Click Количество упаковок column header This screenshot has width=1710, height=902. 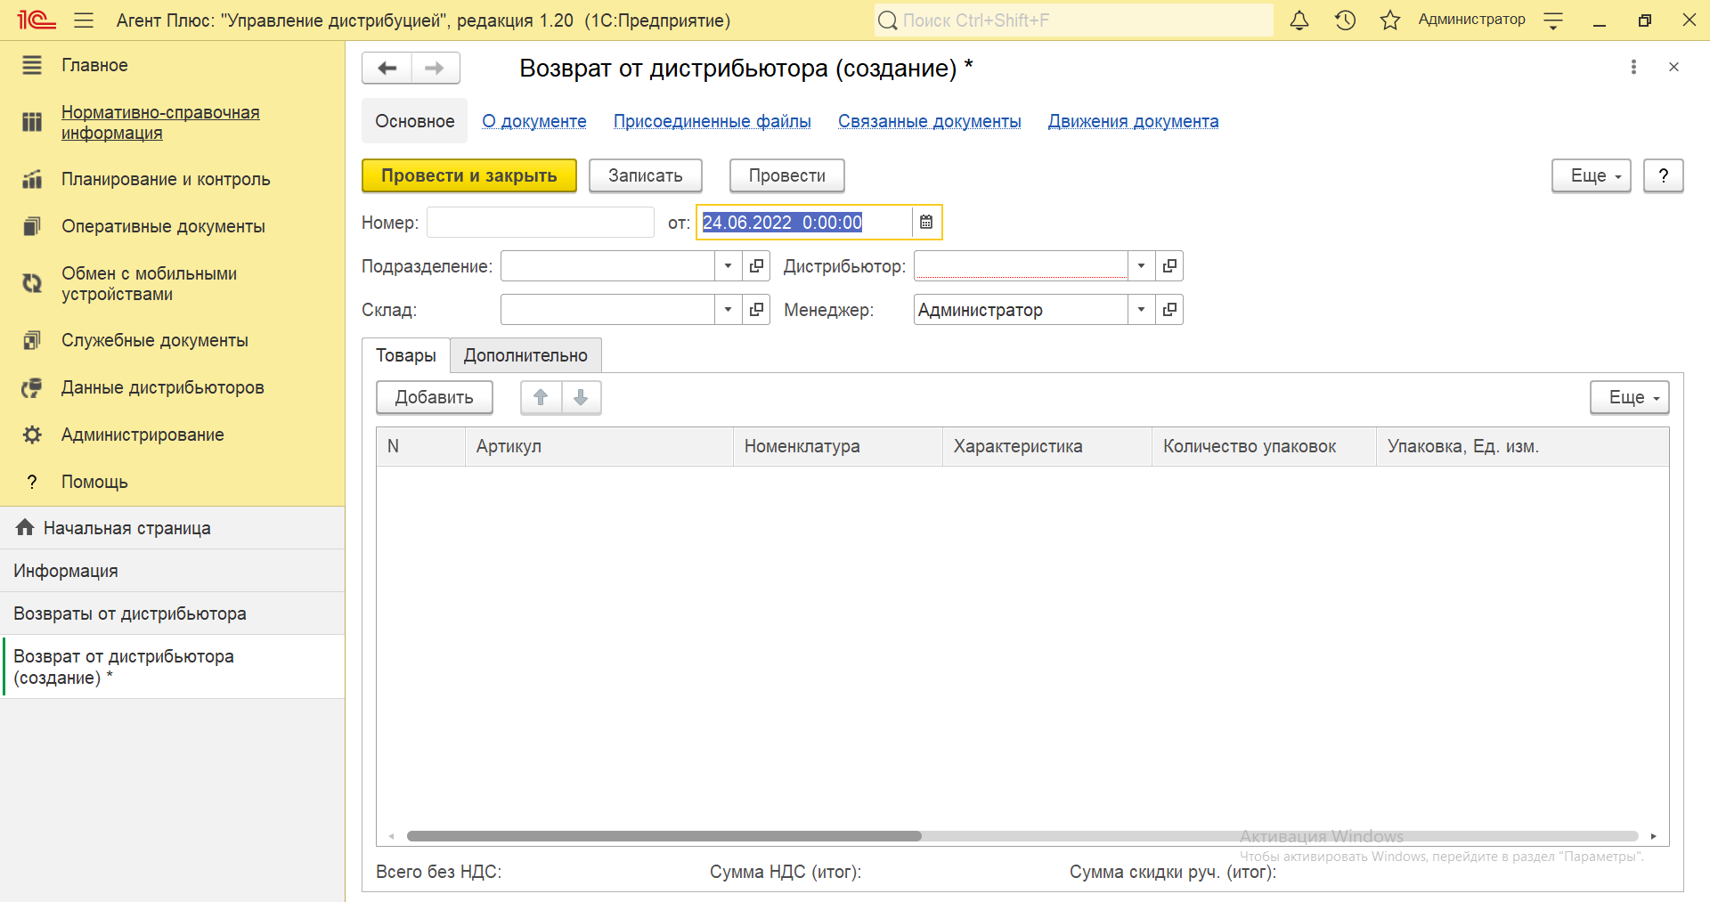pyautogui.click(x=1265, y=446)
